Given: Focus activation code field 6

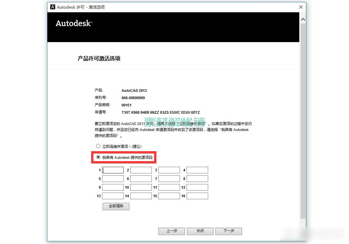Looking at the screenshot, I should pyautogui.click(x=141, y=179).
